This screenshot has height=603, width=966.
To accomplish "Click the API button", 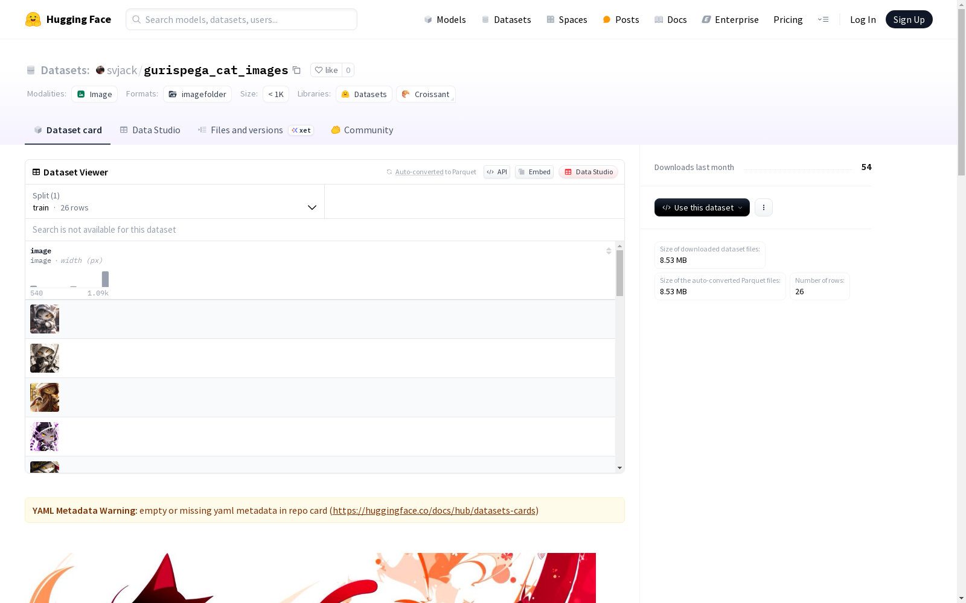I will (497, 172).
